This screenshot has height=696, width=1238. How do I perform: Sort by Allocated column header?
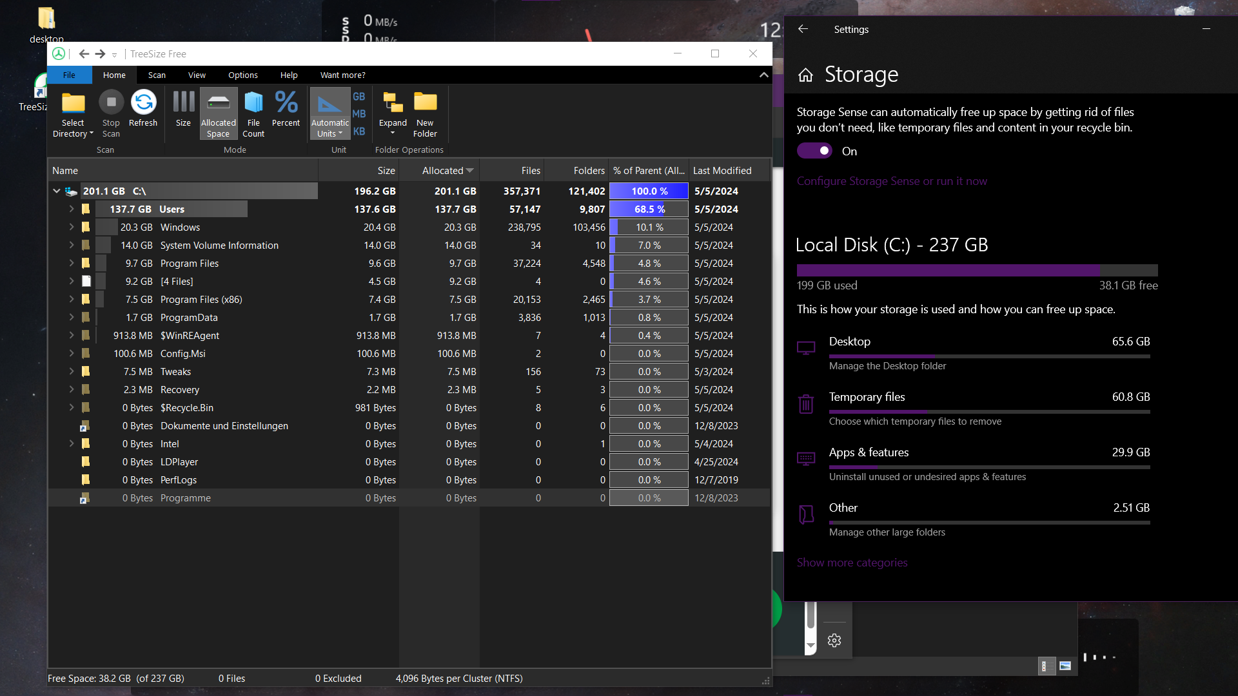coord(439,170)
